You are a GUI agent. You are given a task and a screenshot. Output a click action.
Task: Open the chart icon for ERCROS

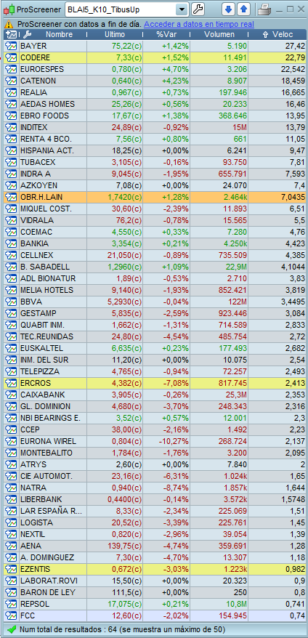[x=9, y=383]
